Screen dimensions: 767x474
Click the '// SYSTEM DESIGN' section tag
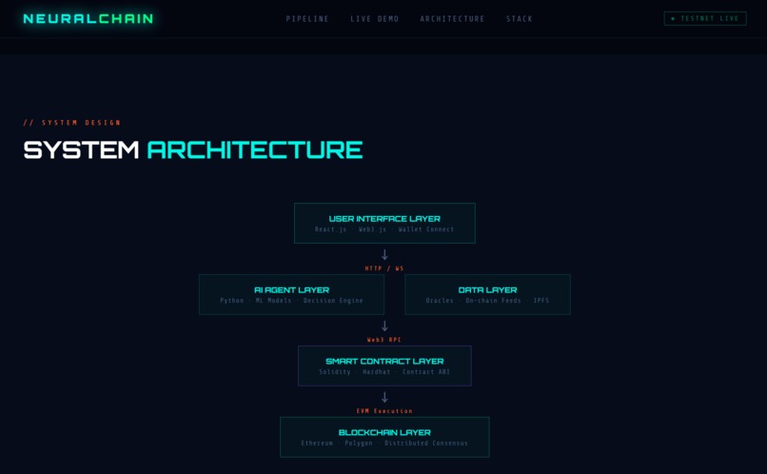[72, 123]
